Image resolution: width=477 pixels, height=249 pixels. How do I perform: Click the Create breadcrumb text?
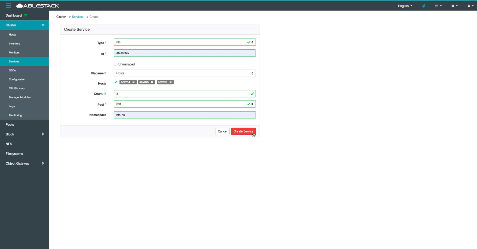94,17
